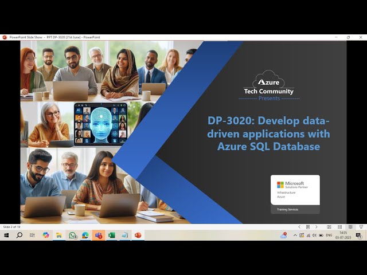
Task: Click the DP-3020 slide title text
Action: coord(268,133)
